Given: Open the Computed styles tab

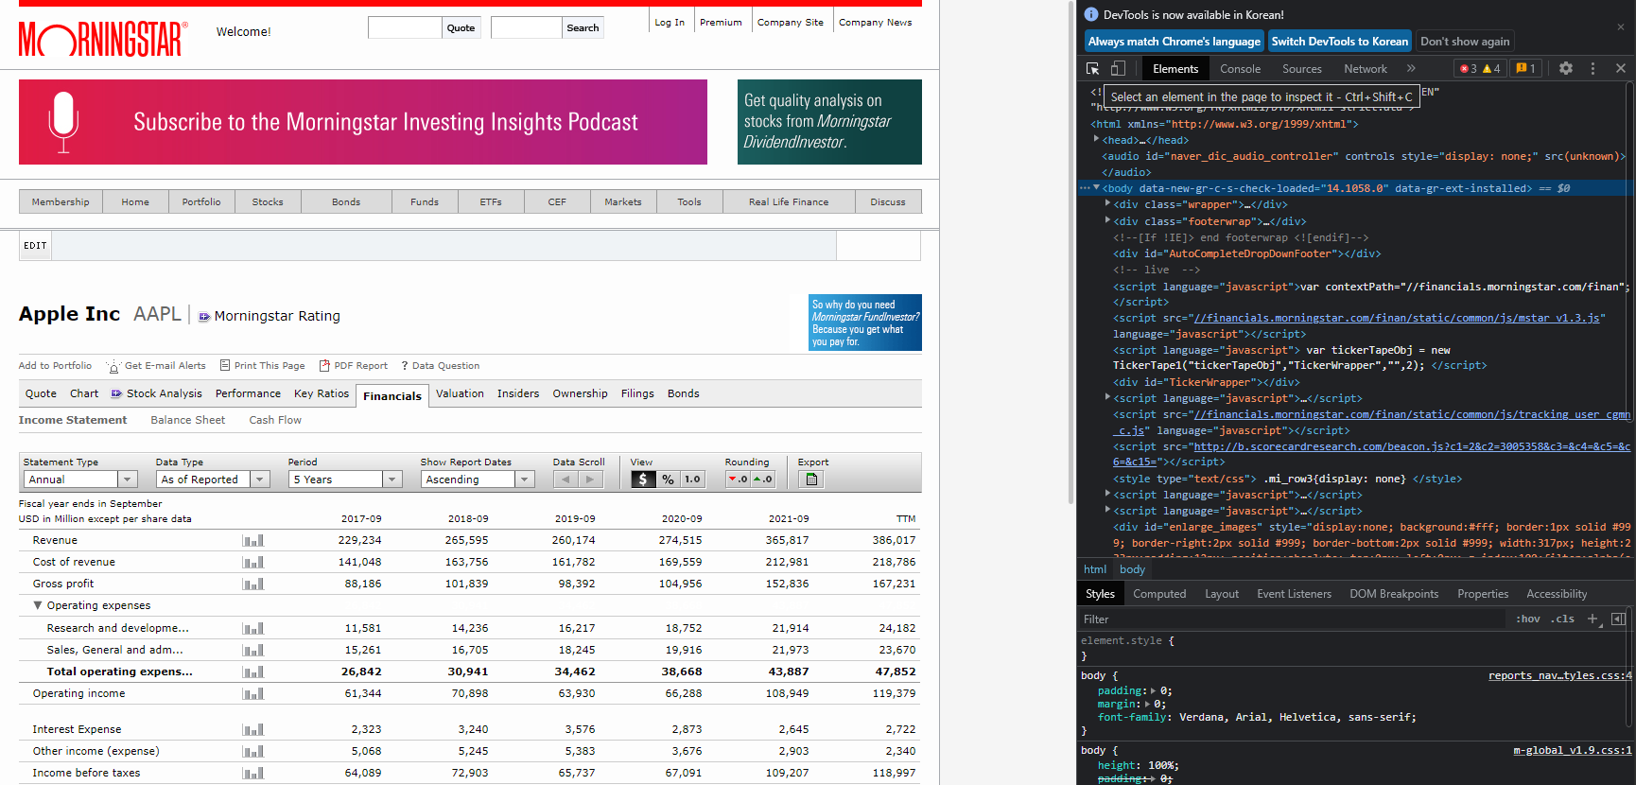Looking at the screenshot, I should tap(1158, 594).
